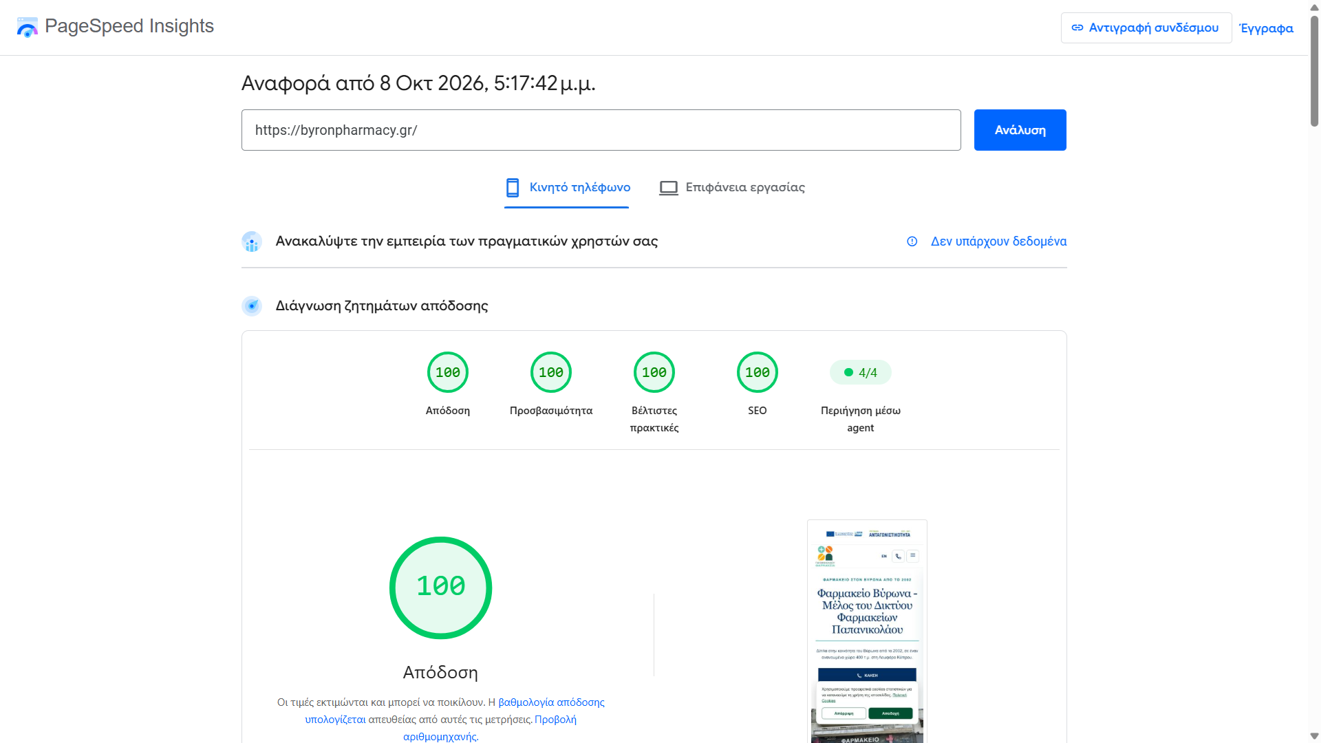The height and width of the screenshot is (743, 1321).
Task: Click the large 100 performance gauge
Action: [441, 588]
